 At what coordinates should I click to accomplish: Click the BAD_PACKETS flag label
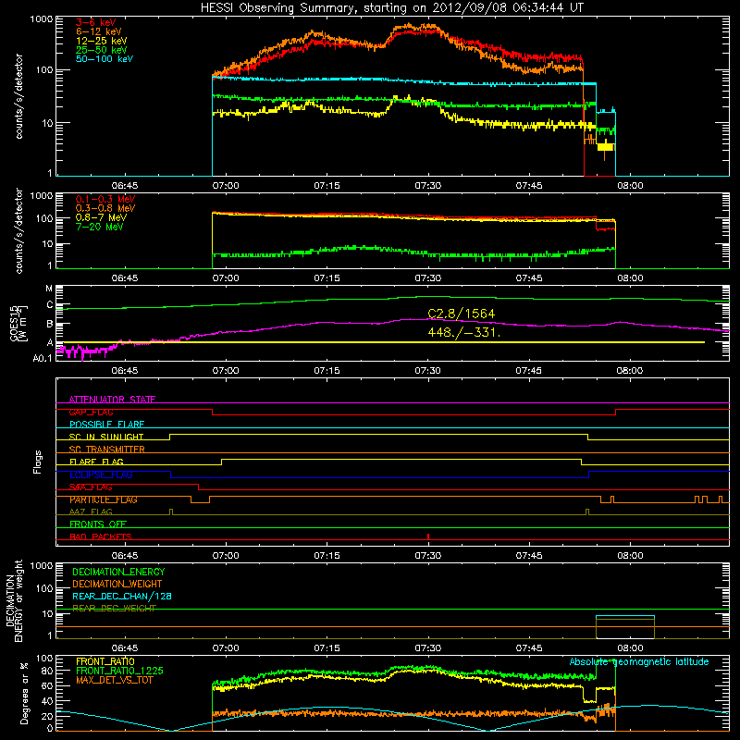pos(101,536)
